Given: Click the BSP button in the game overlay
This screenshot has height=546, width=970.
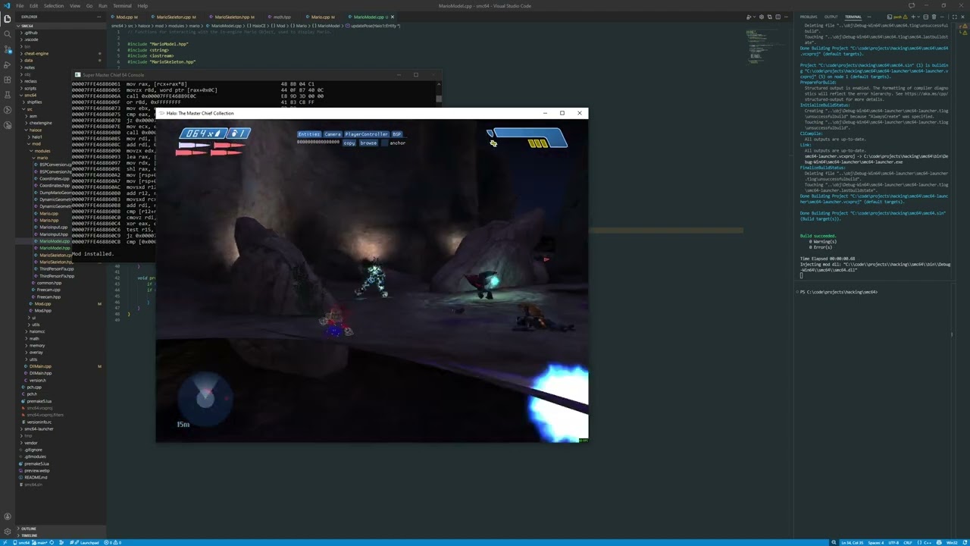Looking at the screenshot, I should (x=396, y=134).
